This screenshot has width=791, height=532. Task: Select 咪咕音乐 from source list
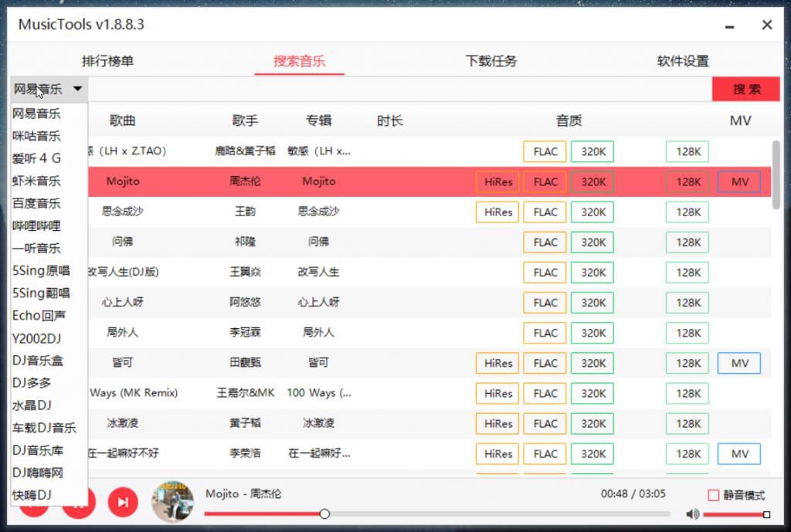pyautogui.click(x=42, y=135)
